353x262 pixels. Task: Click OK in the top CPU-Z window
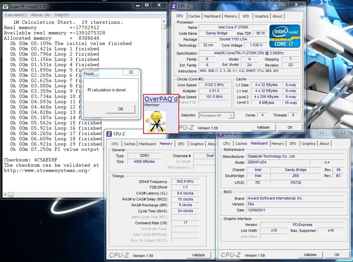(x=290, y=127)
